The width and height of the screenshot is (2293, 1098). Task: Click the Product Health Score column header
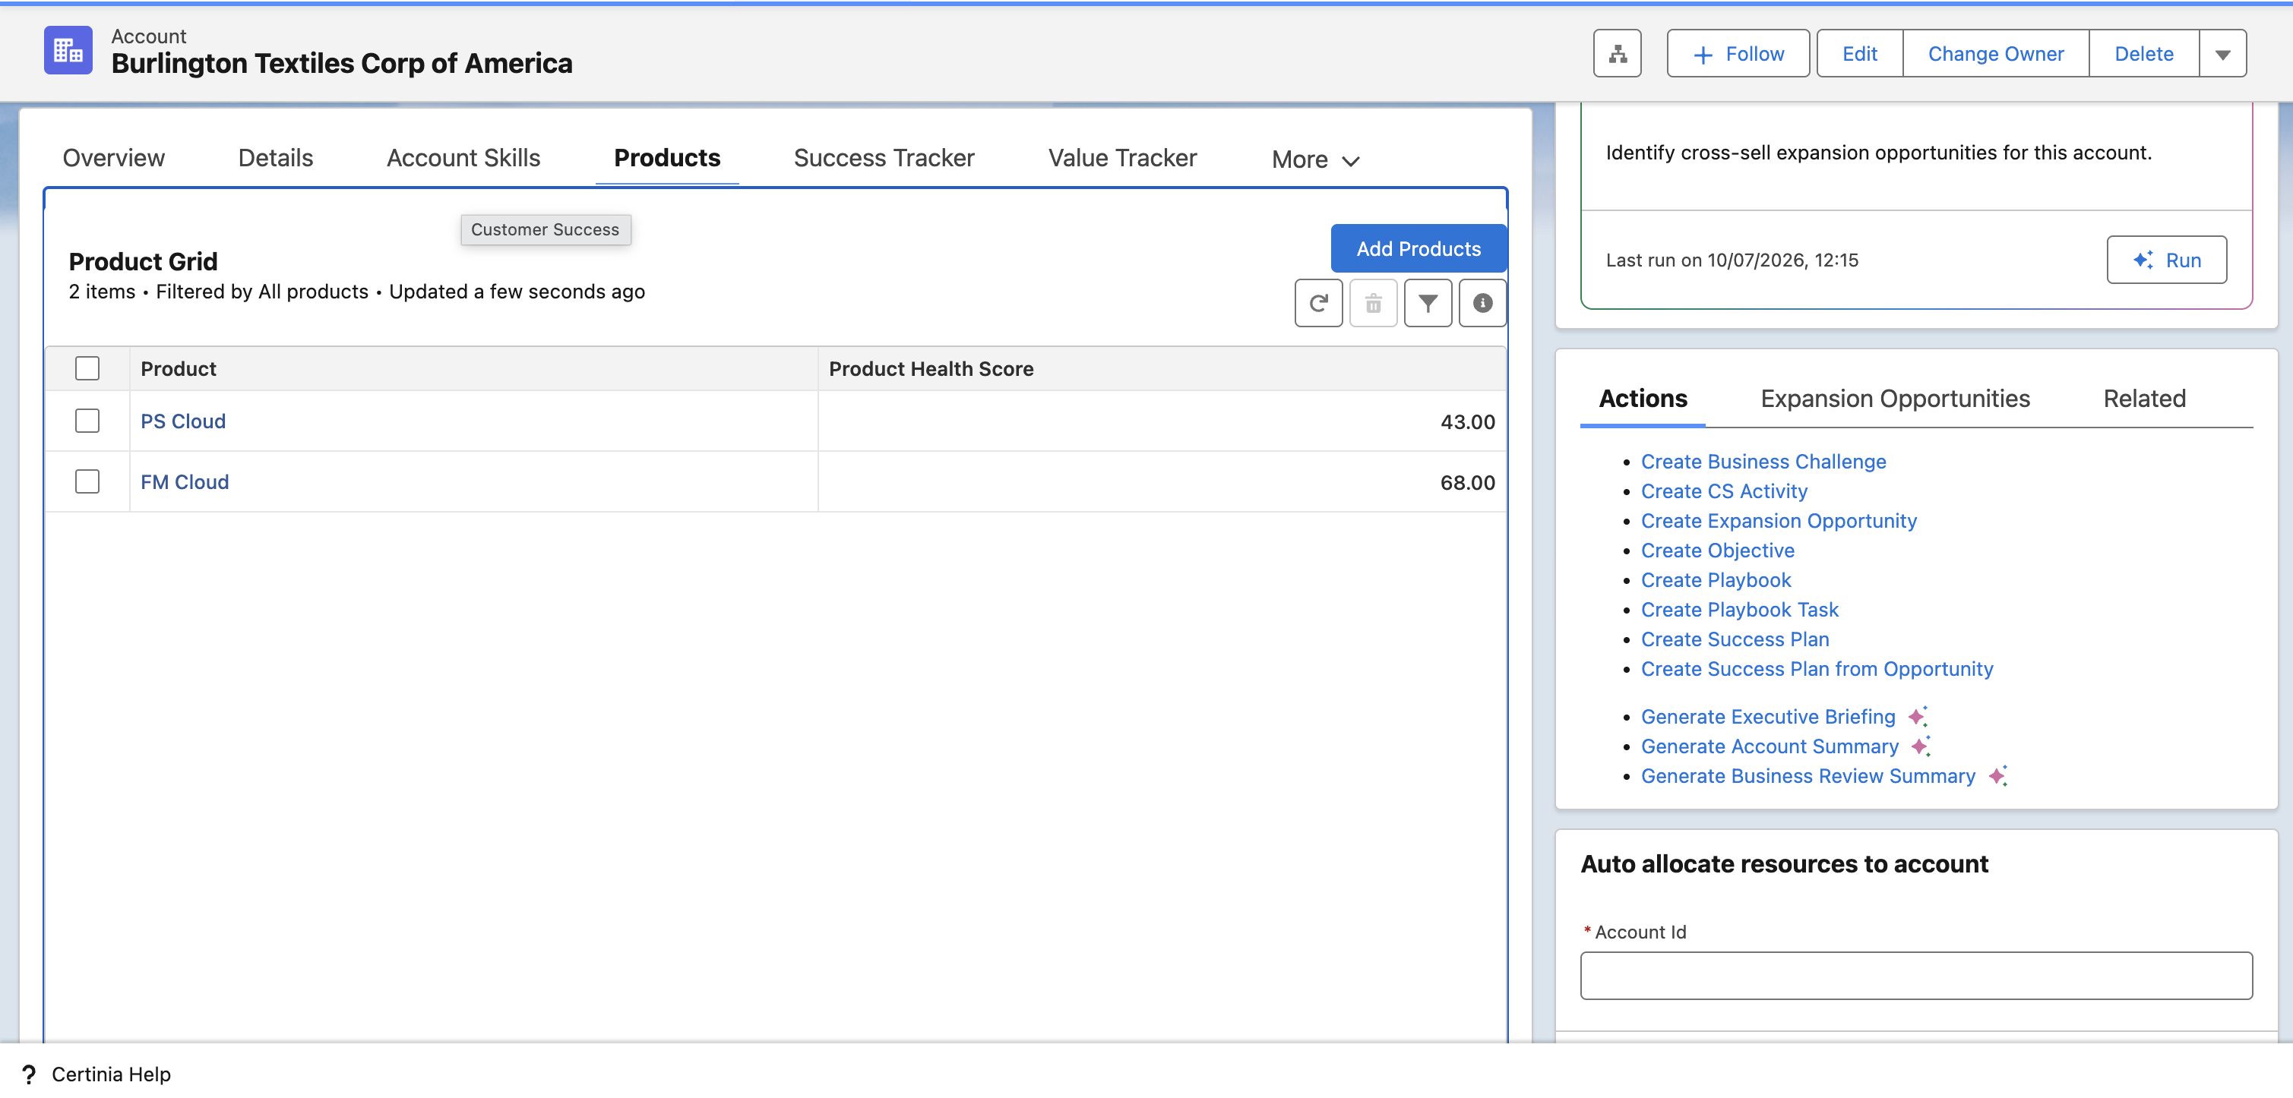click(1162, 368)
